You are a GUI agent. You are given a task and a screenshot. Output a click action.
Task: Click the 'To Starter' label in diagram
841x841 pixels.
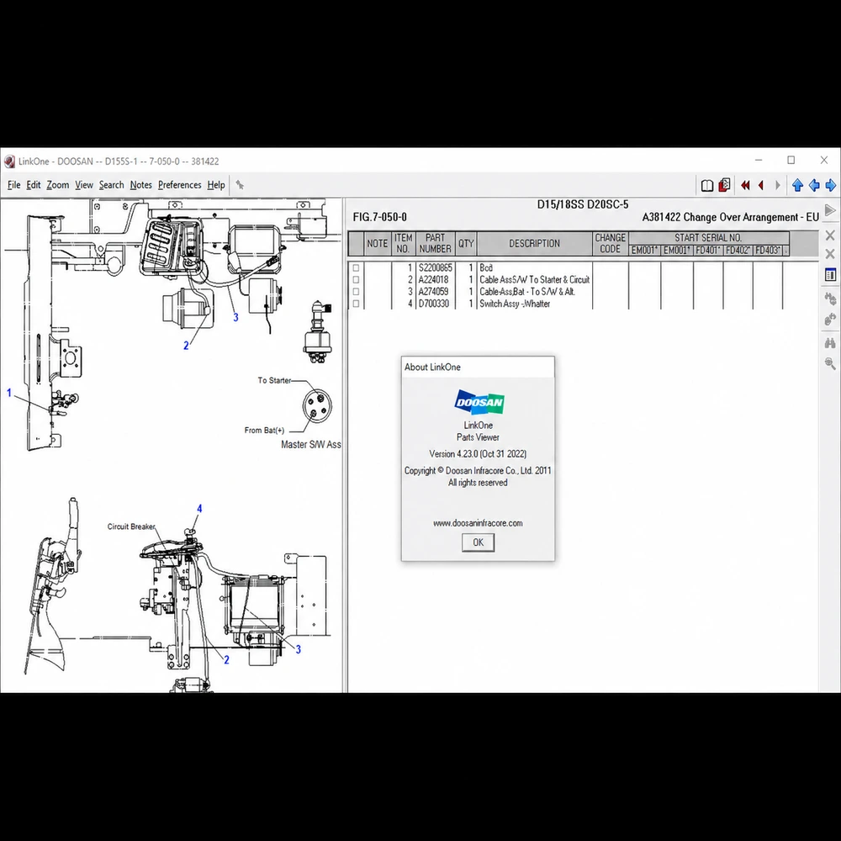pyautogui.click(x=275, y=380)
